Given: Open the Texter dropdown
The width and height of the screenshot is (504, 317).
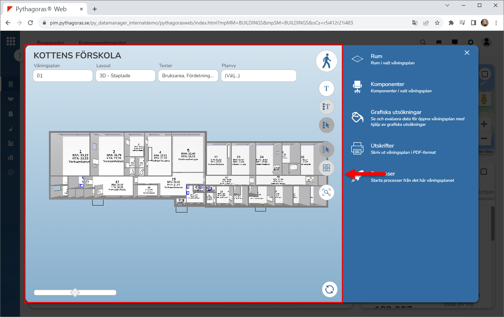Looking at the screenshot, I should point(188,75).
